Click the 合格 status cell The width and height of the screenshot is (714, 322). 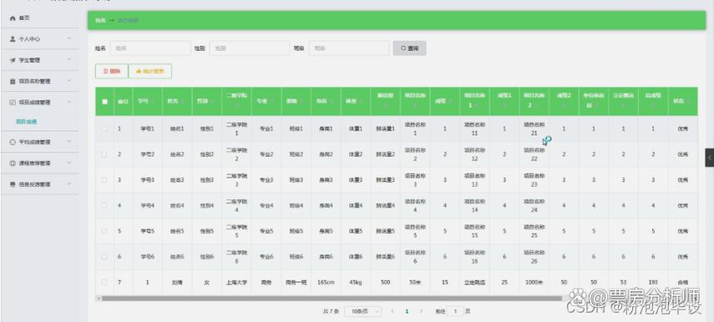click(682, 283)
